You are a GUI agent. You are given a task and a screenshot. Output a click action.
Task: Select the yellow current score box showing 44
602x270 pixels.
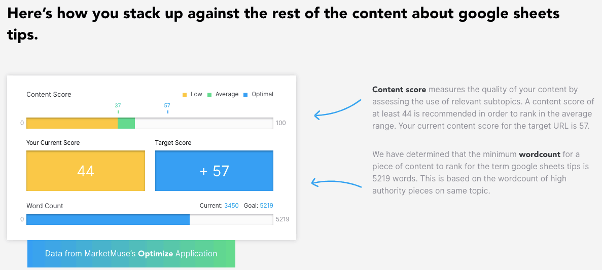pos(85,171)
